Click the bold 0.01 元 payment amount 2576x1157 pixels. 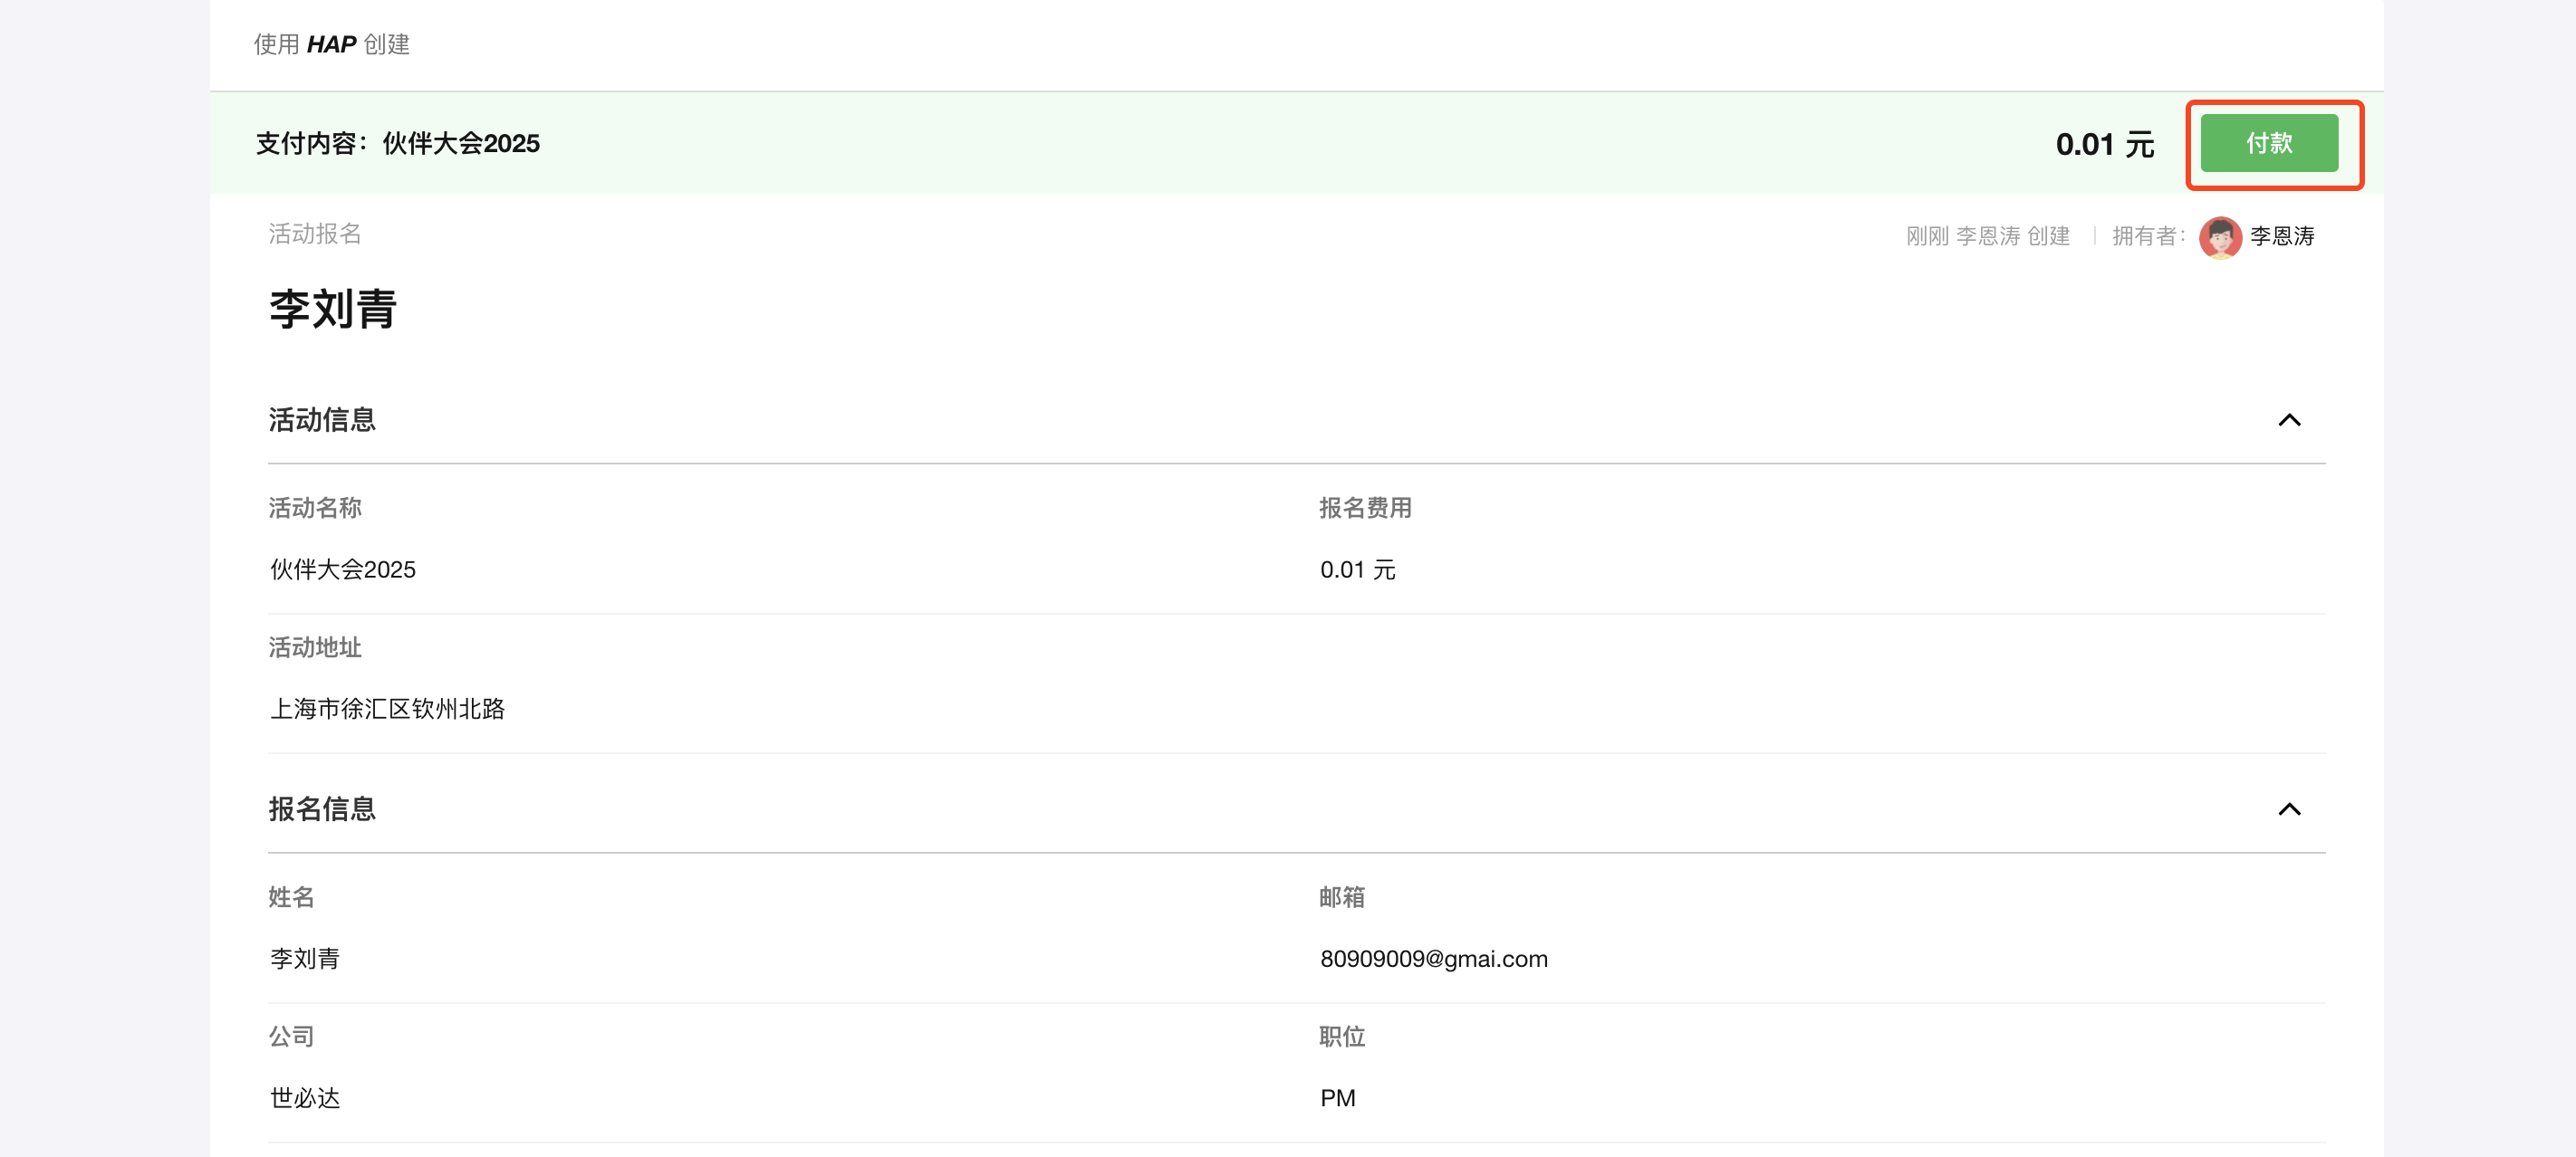pyautogui.click(x=2104, y=144)
